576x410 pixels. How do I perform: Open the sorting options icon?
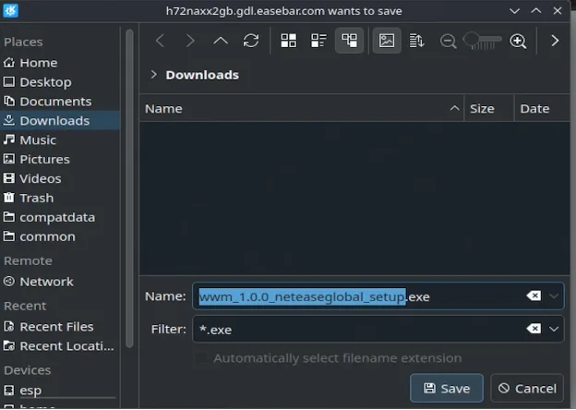pos(416,41)
